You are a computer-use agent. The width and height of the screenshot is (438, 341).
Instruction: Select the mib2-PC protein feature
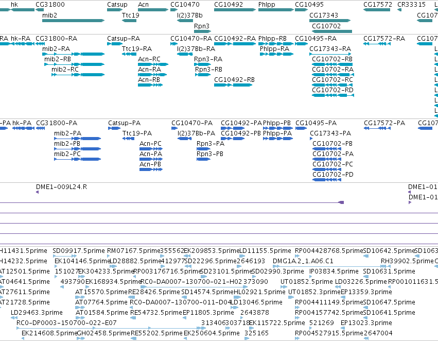[77, 159]
